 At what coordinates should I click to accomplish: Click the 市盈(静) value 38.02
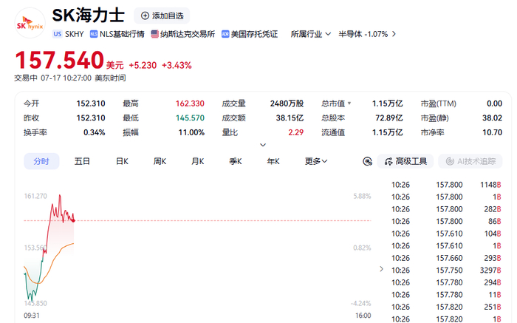tap(493, 118)
